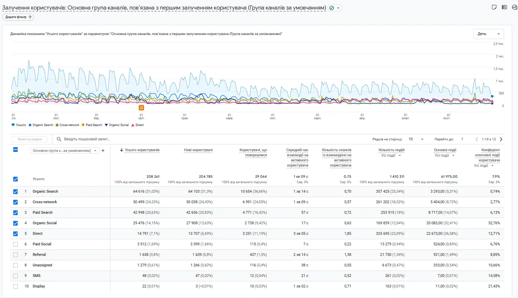Viewport: 518px width, 298px height.
Task: Click the orange annotation marker on chart
Action: (x=141, y=108)
